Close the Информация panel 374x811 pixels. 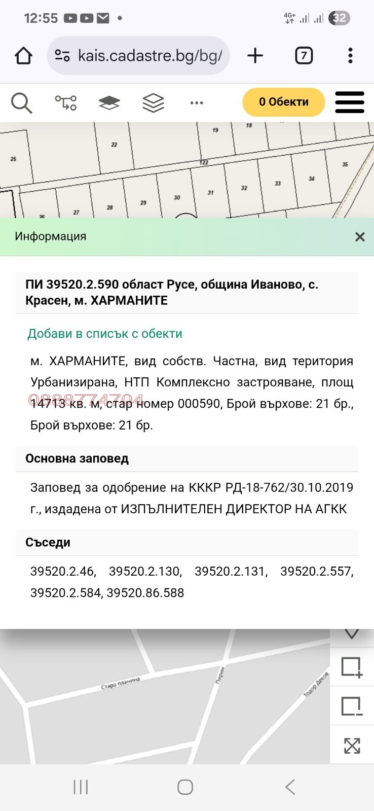(x=360, y=236)
